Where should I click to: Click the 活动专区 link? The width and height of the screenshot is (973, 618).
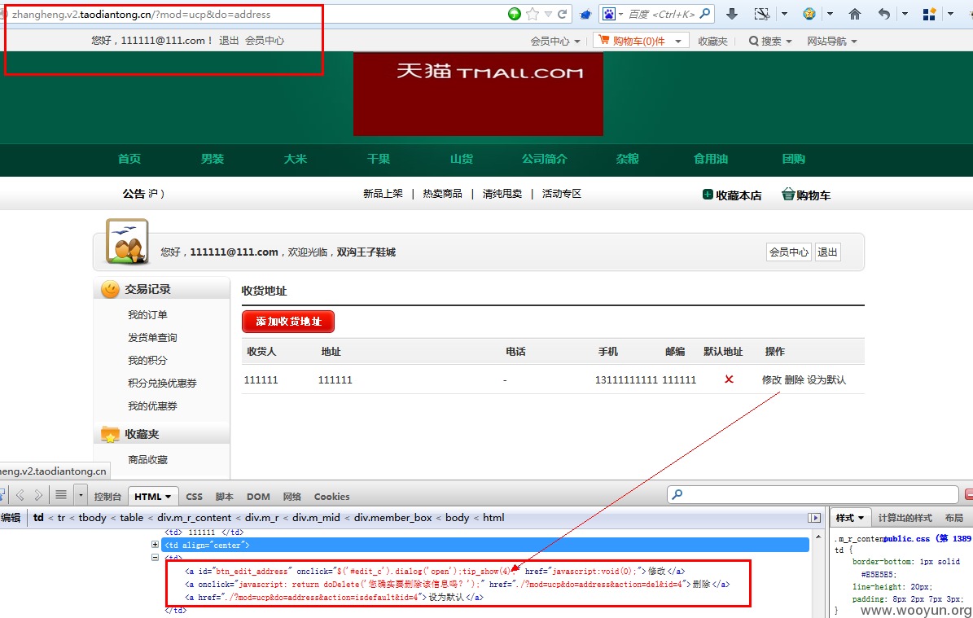pos(562,194)
